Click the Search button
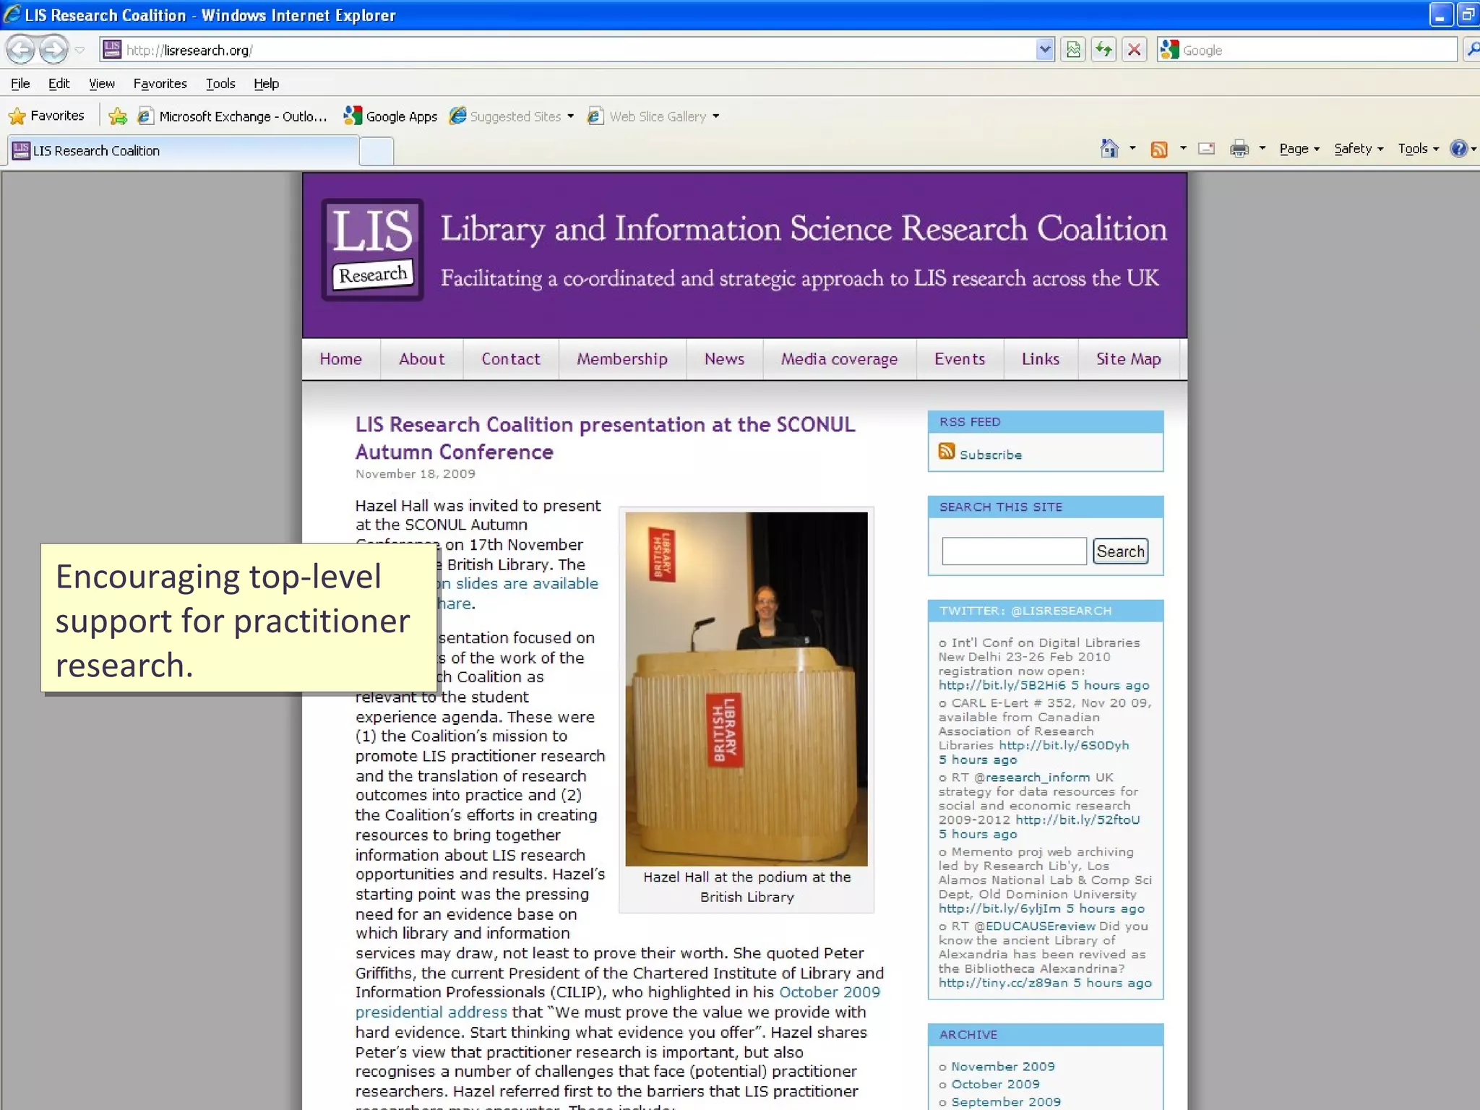Viewport: 1480px width, 1110px height. point(1120,551)
